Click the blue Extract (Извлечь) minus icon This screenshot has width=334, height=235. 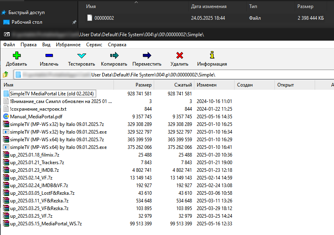coord(49,56)
